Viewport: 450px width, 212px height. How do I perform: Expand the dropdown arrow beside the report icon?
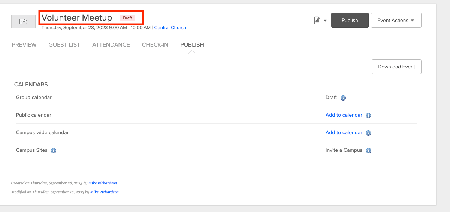pos(325,21)
